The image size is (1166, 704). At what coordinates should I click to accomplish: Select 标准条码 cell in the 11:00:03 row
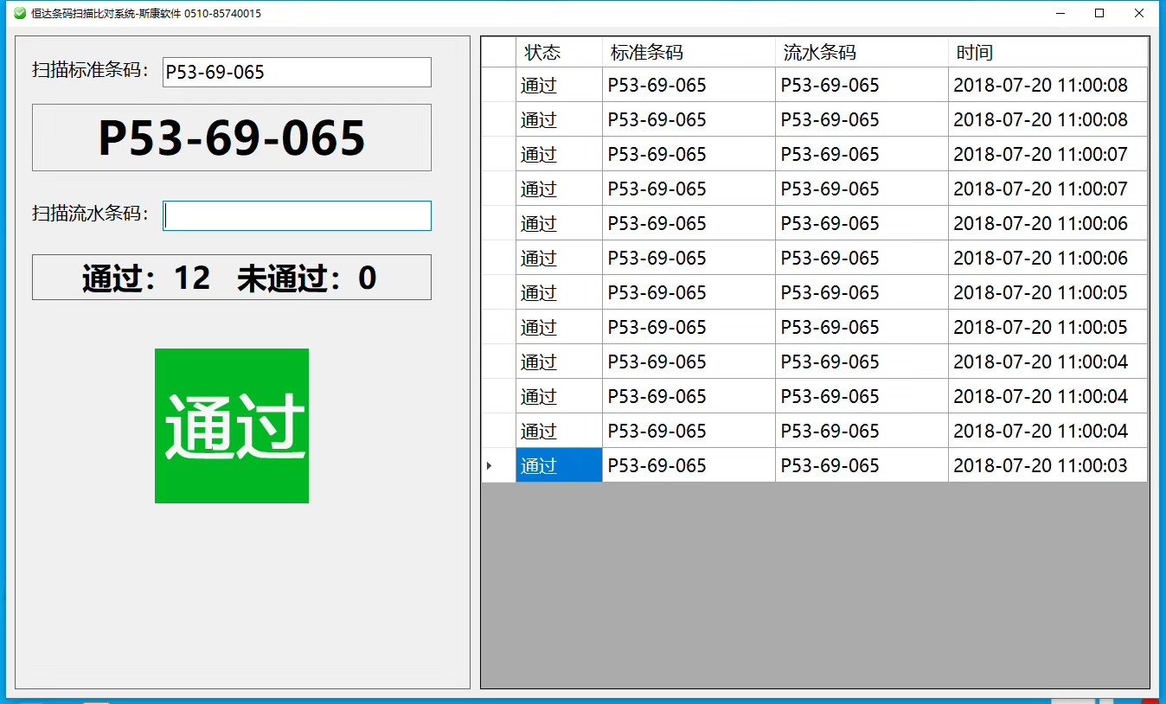[x=689, y=465]
